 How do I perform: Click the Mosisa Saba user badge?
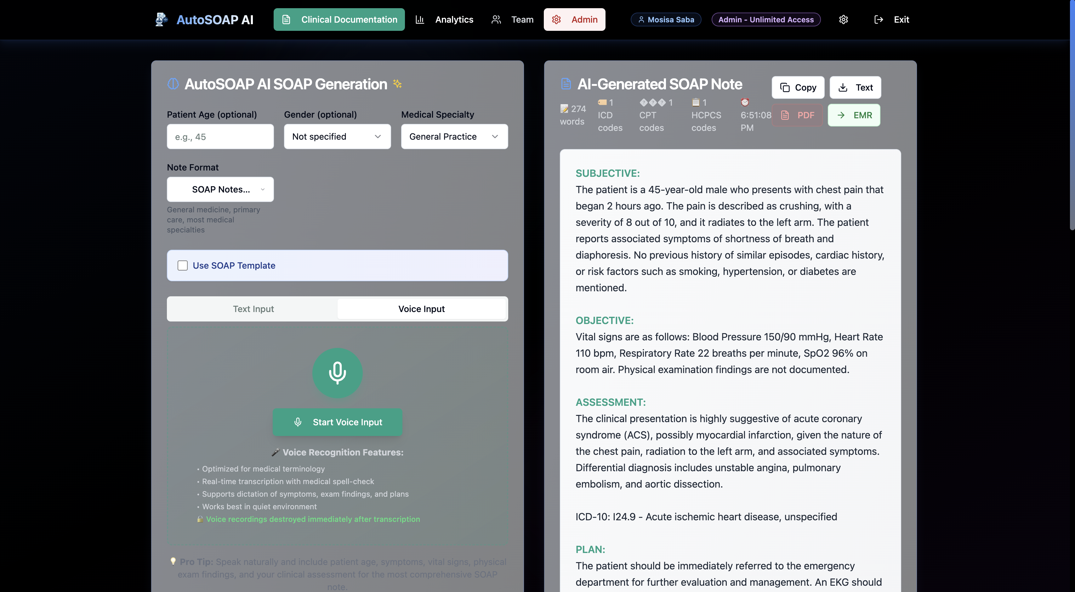666,20
